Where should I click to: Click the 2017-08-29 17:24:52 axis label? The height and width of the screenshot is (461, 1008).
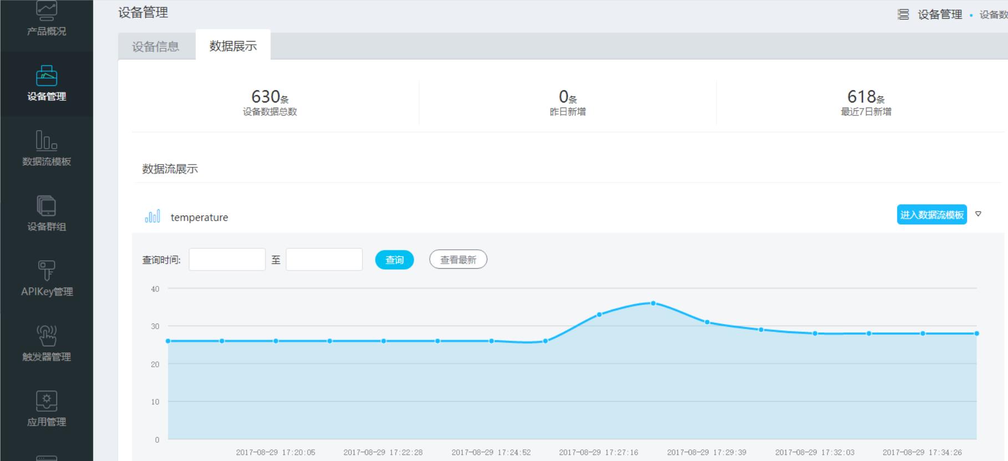click(491, 452)
